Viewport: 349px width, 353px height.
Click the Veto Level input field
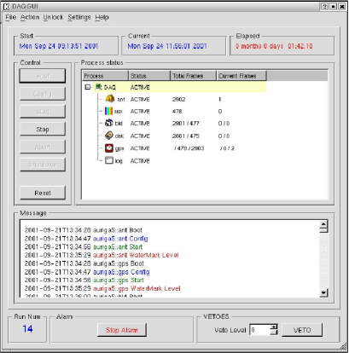pos(259,330)
